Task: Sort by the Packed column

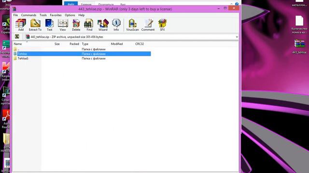Action: click(74, 44)
